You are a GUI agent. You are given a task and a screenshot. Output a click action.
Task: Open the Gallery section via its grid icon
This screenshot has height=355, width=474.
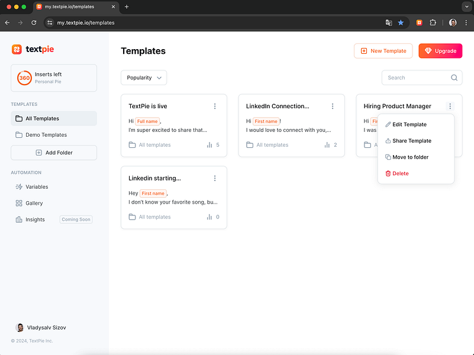[19, 203]
